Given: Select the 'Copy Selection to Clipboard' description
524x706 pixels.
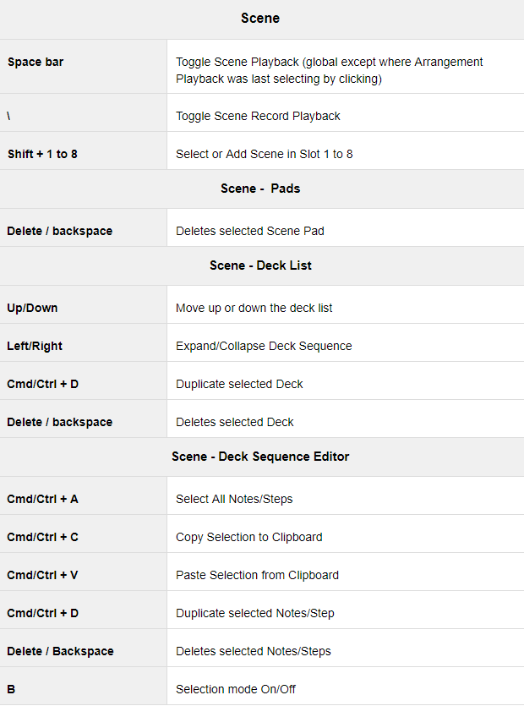Looking at the screenshot, I should pos(249,537).
